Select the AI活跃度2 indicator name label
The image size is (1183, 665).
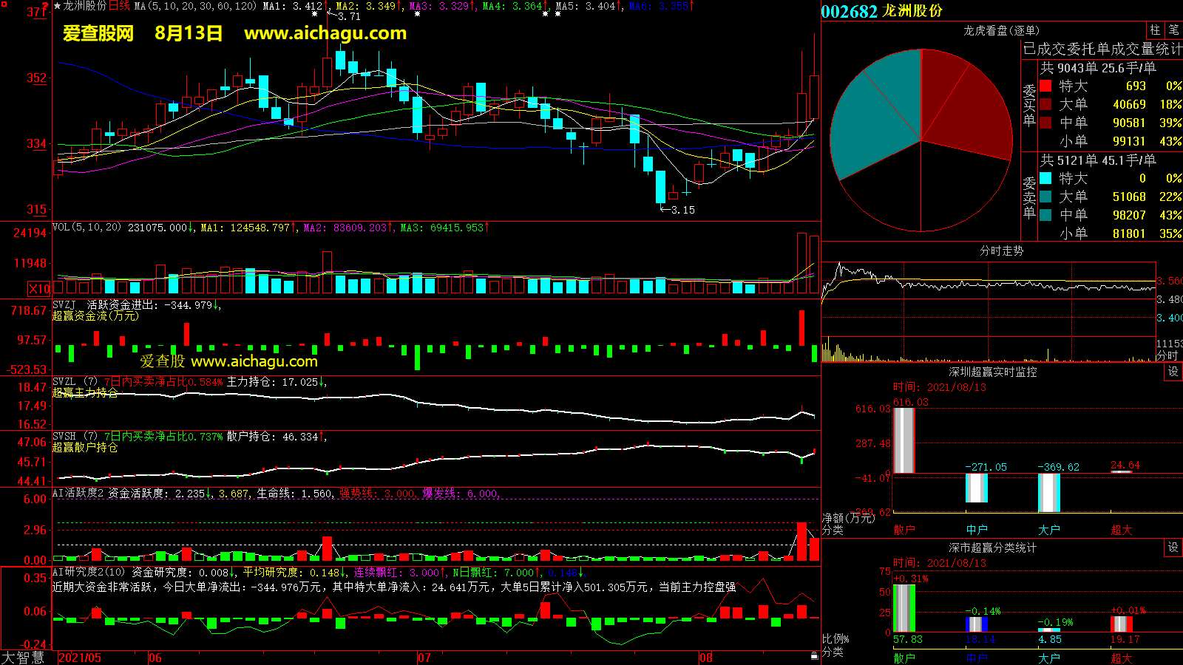point(78,493)
